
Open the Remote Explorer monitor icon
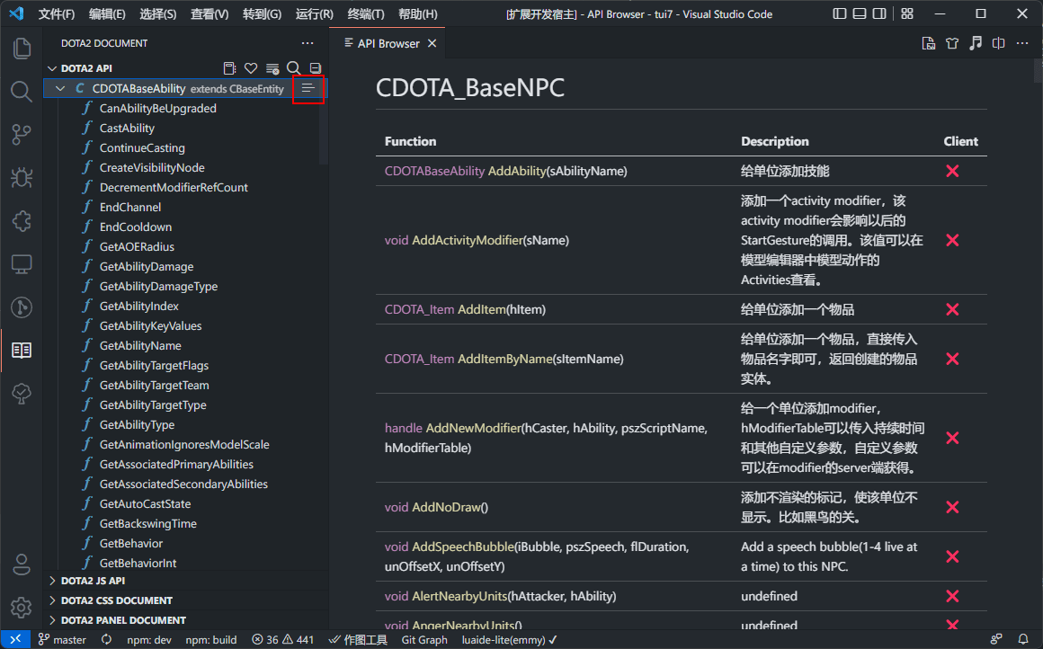click(x=22, y=264)
